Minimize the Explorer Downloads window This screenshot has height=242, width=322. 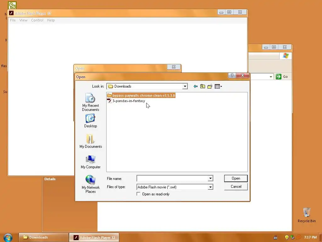coord(266,47)
